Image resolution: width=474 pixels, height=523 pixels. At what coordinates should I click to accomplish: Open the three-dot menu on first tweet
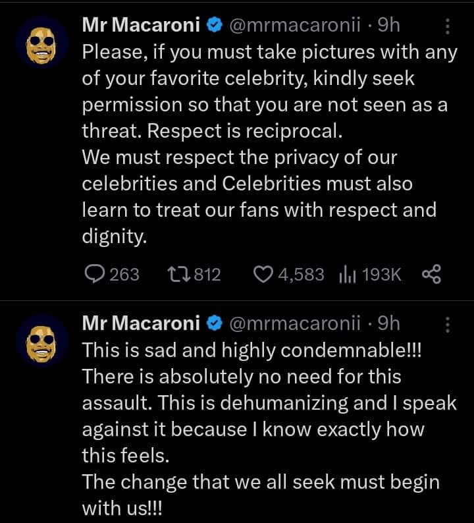point(448,26)
